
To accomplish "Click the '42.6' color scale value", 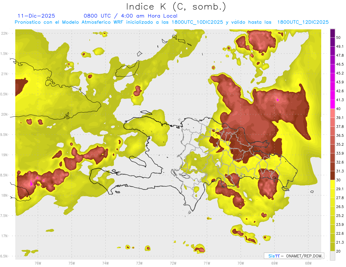I will pos(340,91).
